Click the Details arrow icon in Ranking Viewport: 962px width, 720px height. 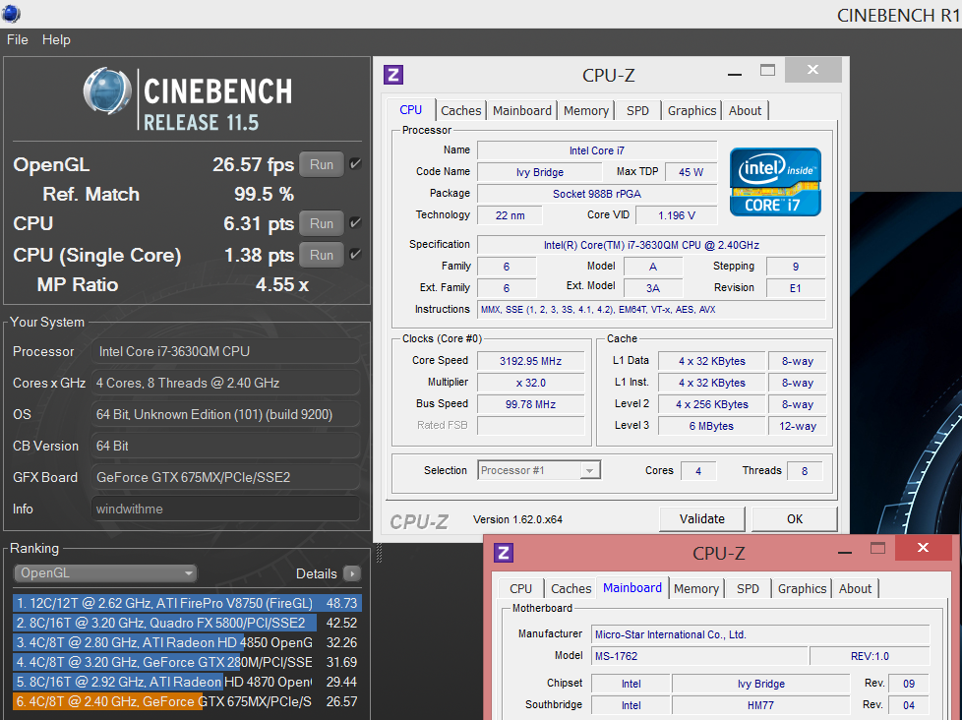tap(351, 573)
